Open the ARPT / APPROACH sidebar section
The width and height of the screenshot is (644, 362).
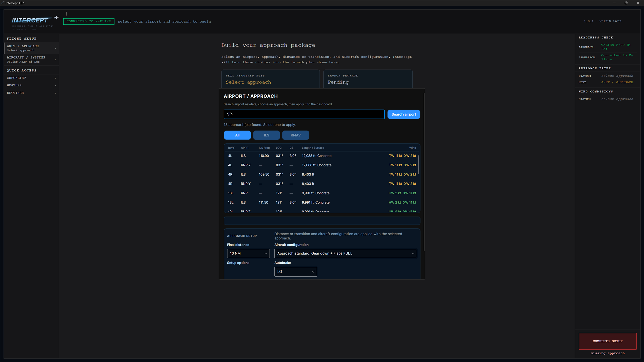pyautogui.click(x=32, y=48)
